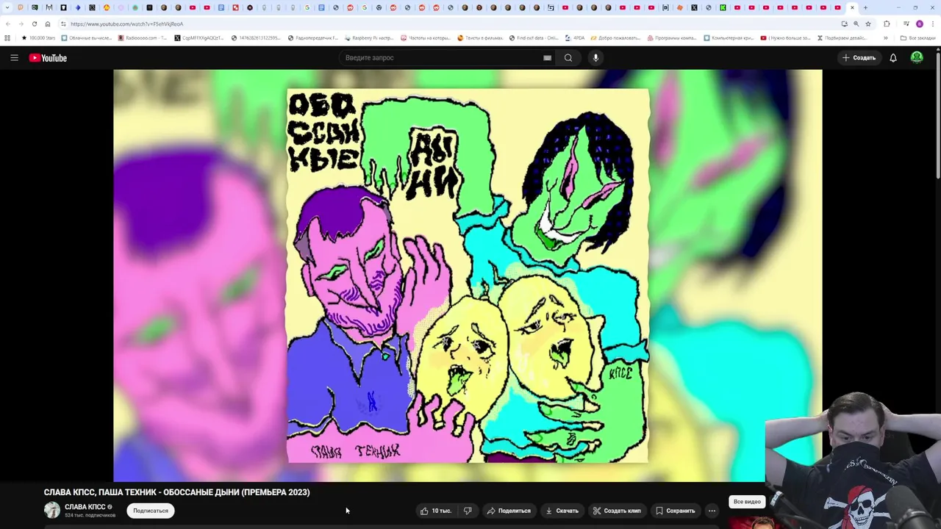Open the three-dot more actions menu
This screenshot has height=529, width=941.
[712, 511]
